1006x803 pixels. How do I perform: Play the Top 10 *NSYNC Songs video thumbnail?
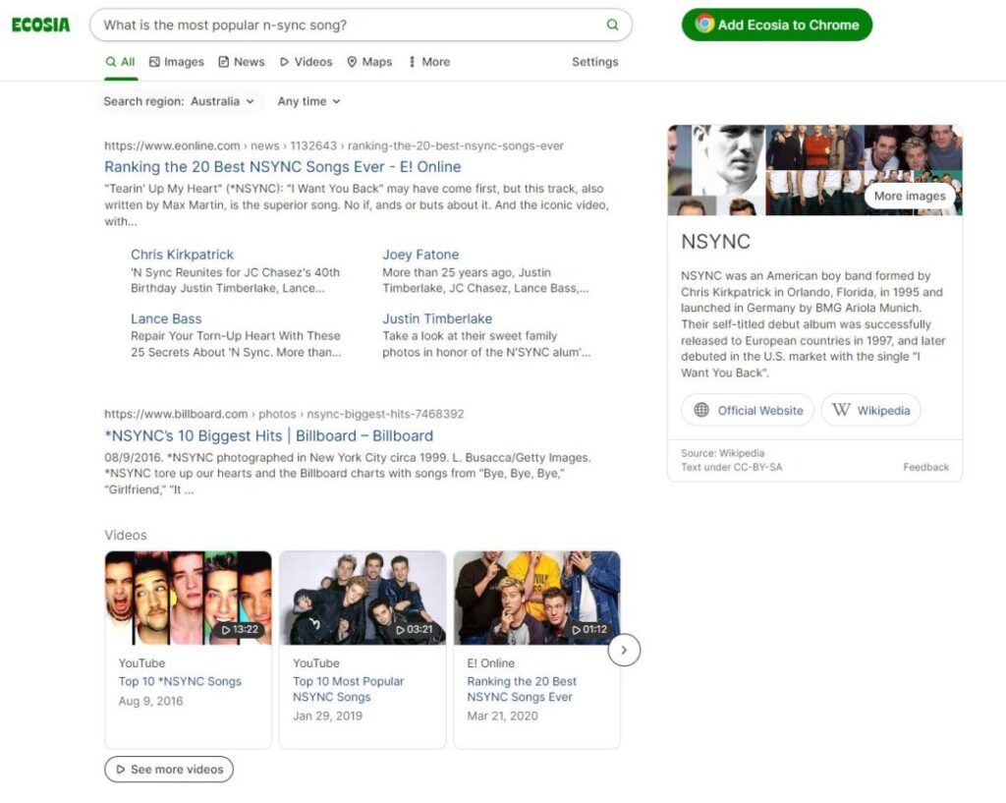(x=188, y=598)
